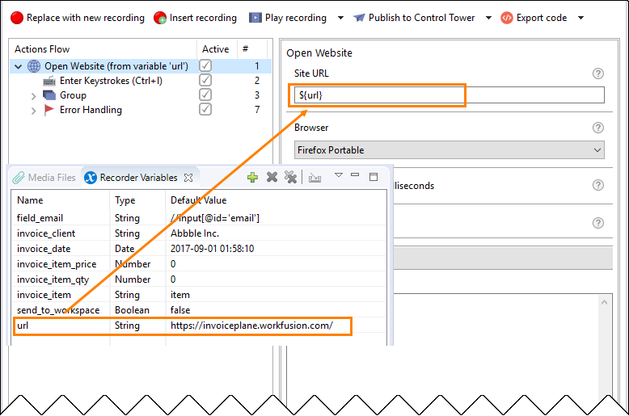
Task: Delete selected variable with X icon
Action: [272, 177]
